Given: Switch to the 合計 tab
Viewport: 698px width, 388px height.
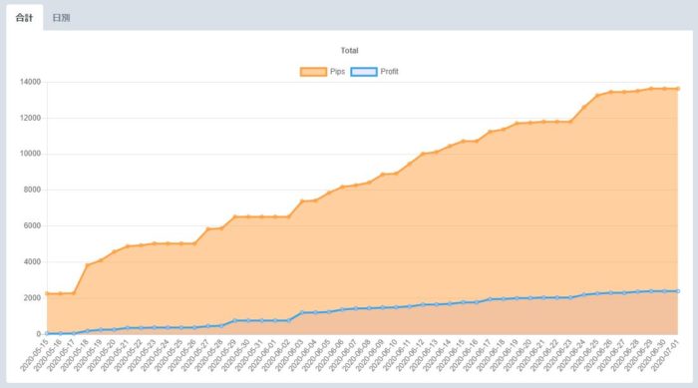Looking at the screenshot, I should [x=25, y=18].
